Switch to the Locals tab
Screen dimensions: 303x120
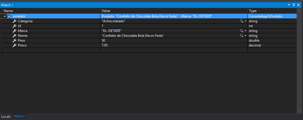click(x=6, y=116)
